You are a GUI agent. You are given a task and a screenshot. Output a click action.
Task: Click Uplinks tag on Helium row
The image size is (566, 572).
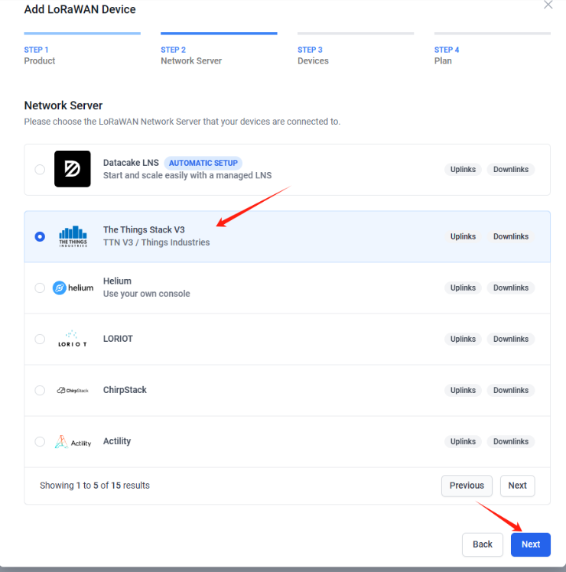point(463,288)
